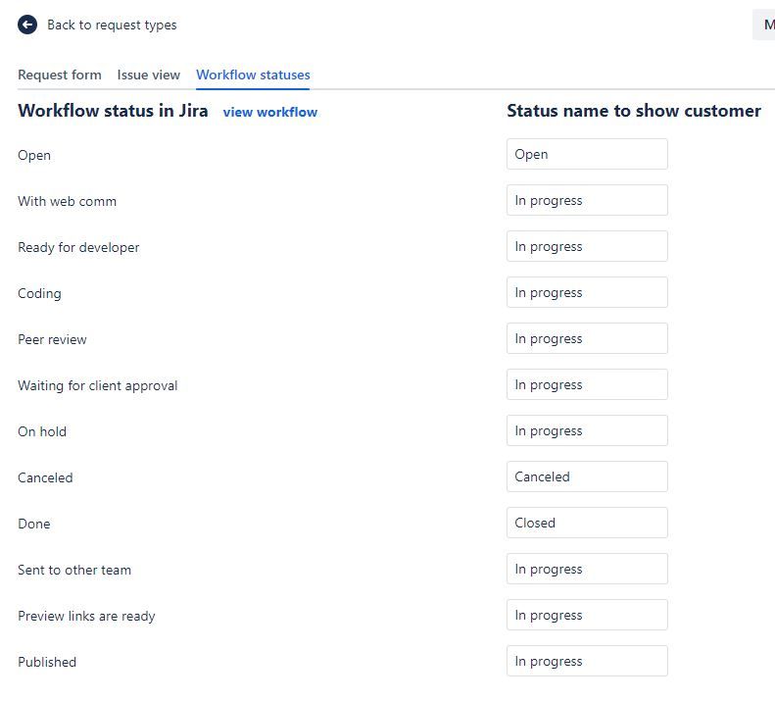Click status field for With web comm

[586, 200]
